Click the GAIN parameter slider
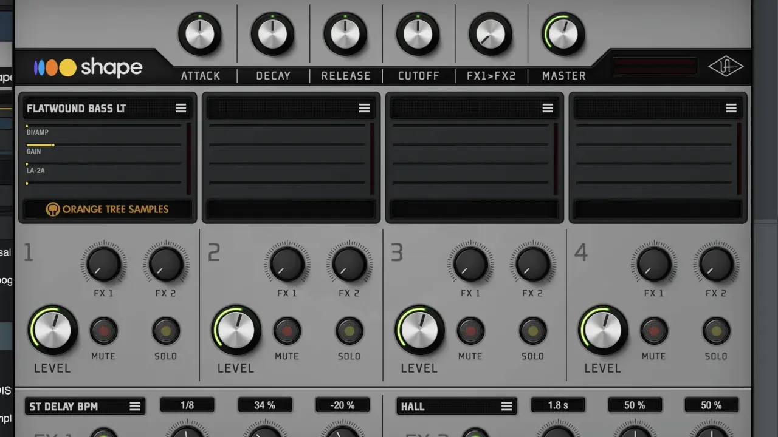This screenshot has height=437, width=778. tap(103, 145)
